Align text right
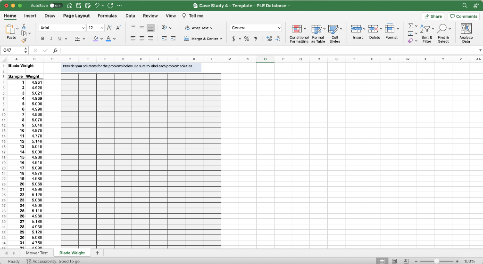Screen dimensions: 483x264 click(x=150, y=38)
